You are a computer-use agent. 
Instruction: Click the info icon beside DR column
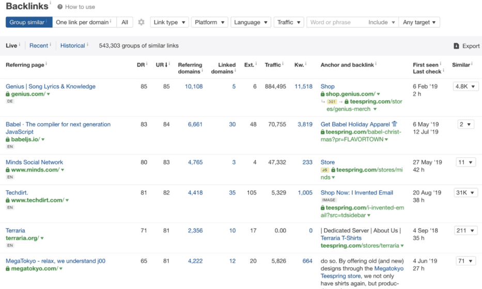pyautogui.click(x=147, y=64)
